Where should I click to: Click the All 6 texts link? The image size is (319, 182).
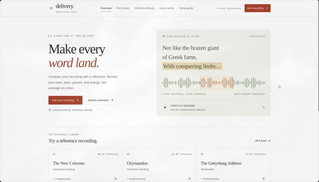pos(263,141)
